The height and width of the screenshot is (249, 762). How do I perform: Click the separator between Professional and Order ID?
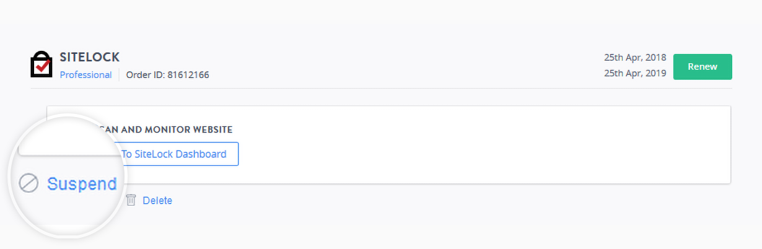[119, 75]
